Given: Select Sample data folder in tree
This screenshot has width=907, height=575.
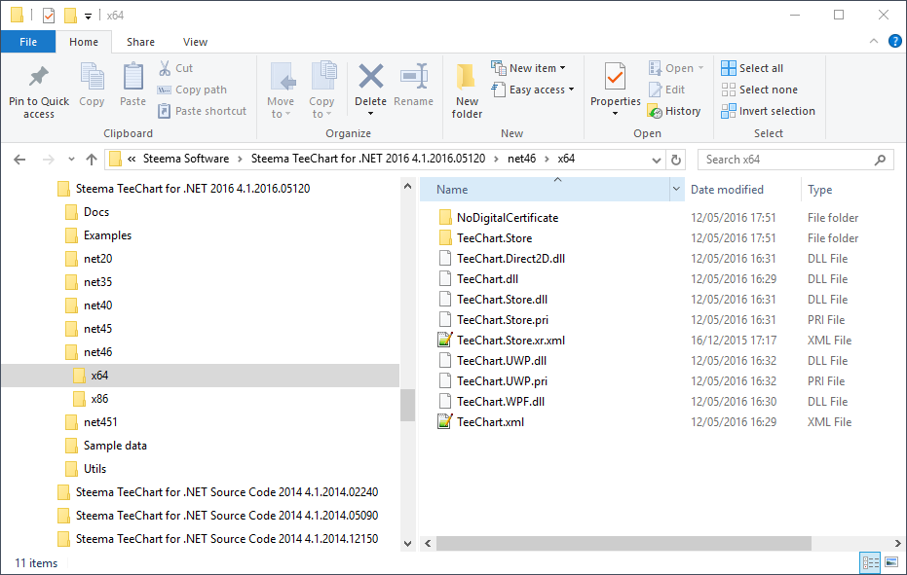Looking at the screenshot, I should click(115, 446).
